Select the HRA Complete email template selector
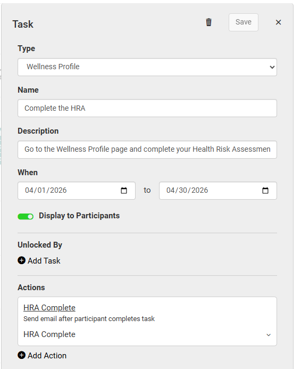Viewport: 301px width, 369px height. pyautogui.click(x=147, y=334)
